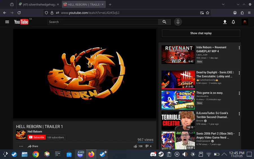Open the volume control in system tray
This screenshot has width=254, height=159.
tap(185, 154)
